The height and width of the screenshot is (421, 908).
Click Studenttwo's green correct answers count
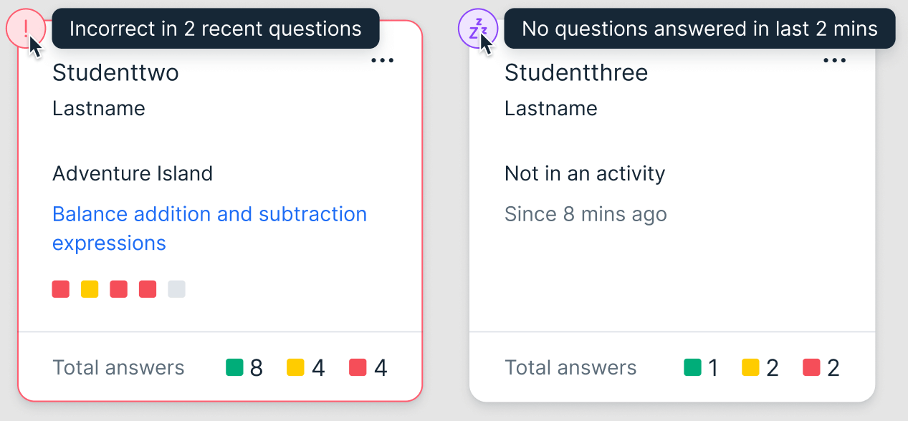244,368
